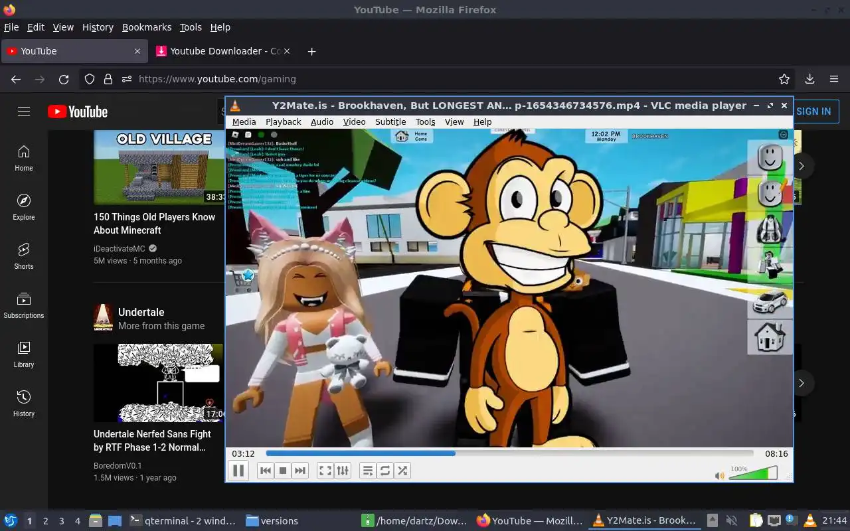Open the VLC Help menu
This screenshot has height=531, width=850.
click(x=482, y=121)
